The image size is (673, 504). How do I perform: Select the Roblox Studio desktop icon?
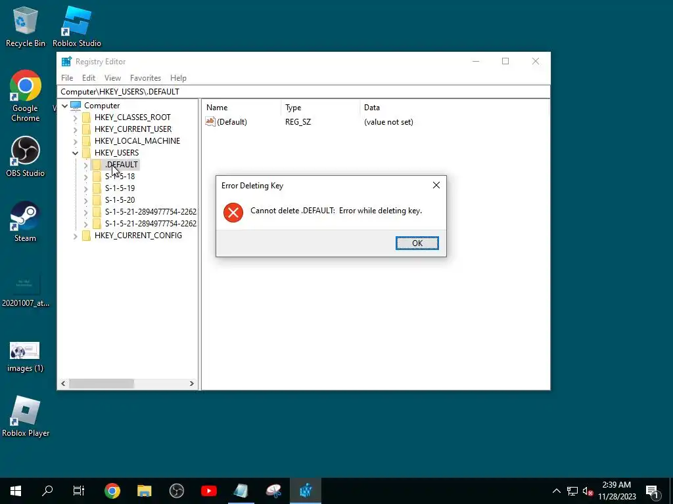[x=77, y=26]
